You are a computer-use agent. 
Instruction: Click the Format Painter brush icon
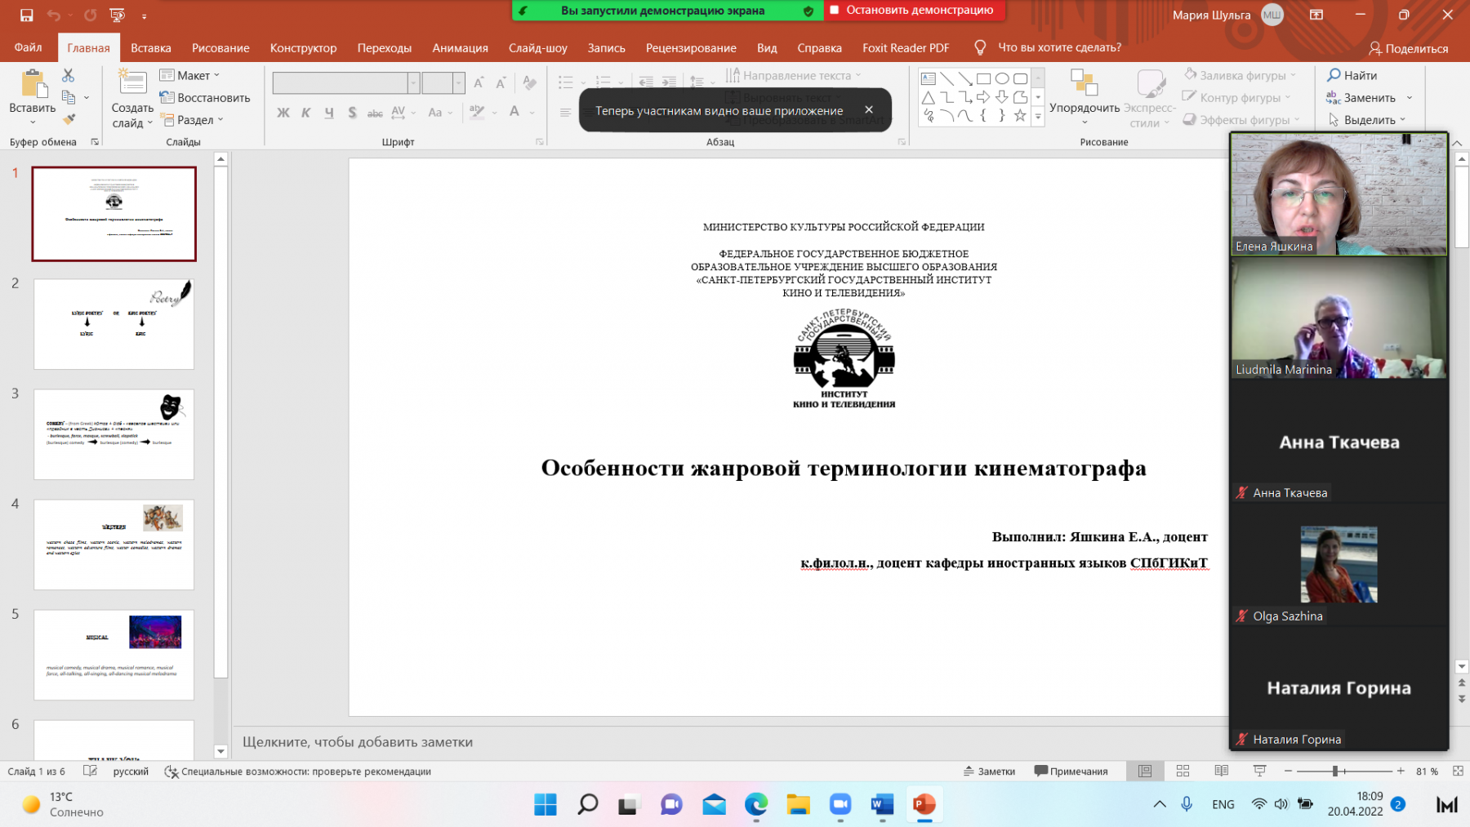coord(69,119)
